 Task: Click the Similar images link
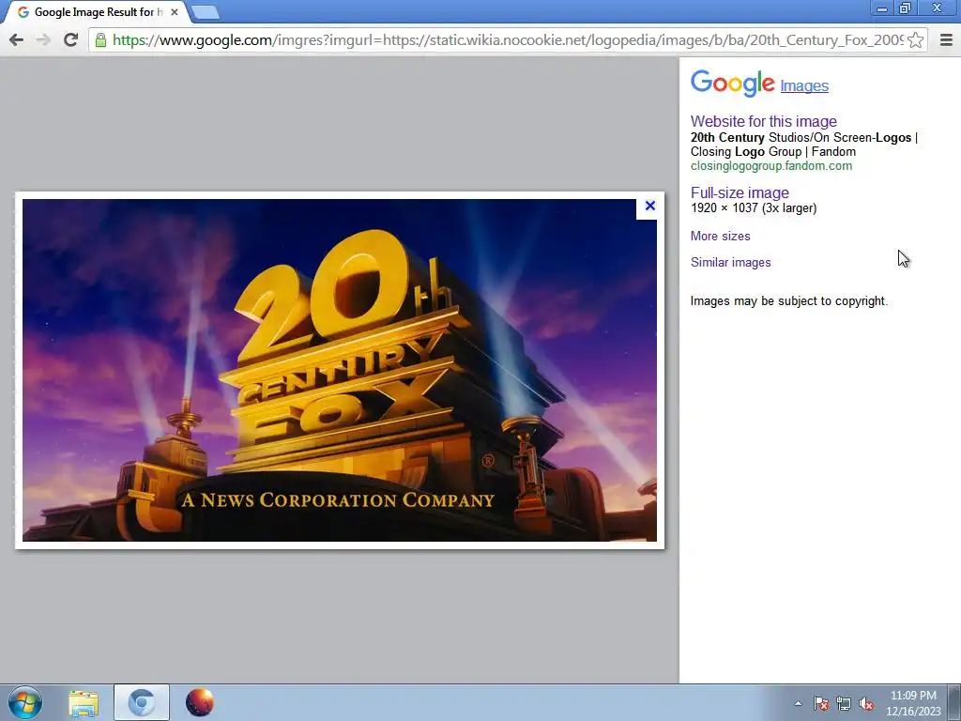(x=730, y=263)
